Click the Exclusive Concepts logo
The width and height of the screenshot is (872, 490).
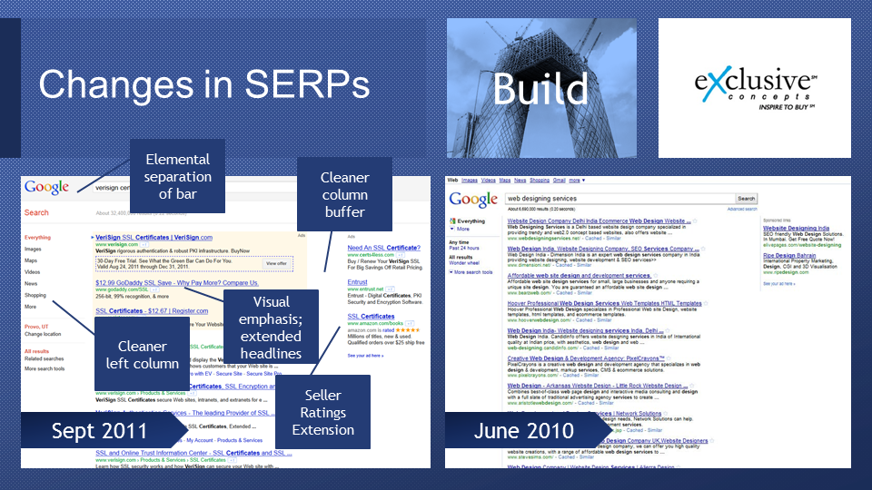(x=755, y=88)
